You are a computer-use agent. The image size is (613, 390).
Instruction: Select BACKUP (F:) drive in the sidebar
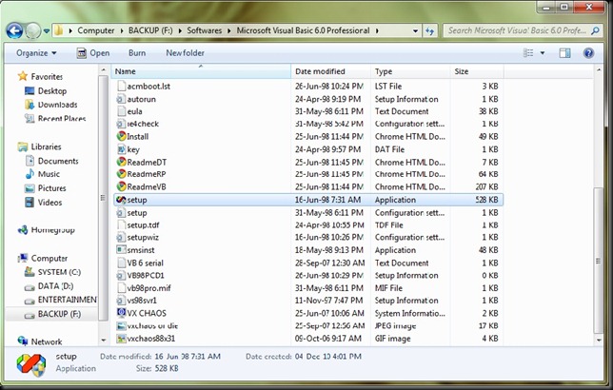coord(52,314)
